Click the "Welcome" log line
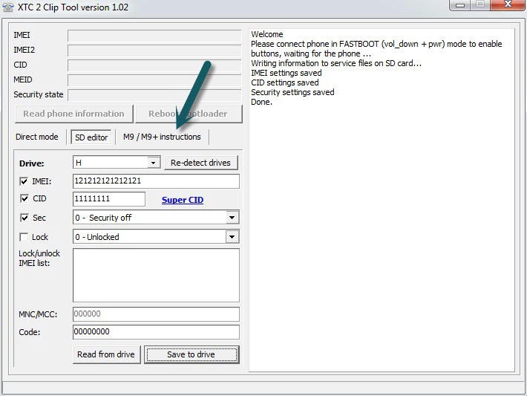The image size is (527, 396). click(267, 34)
